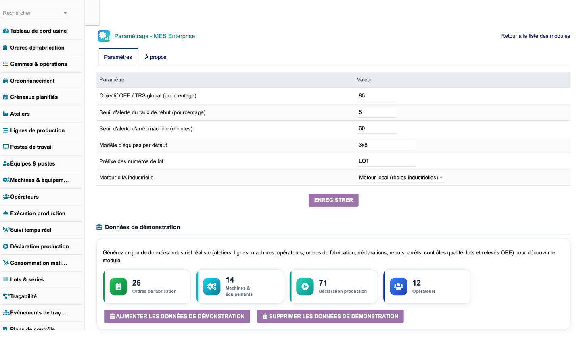Click the Traçabilité diagram icon
583x360 pixels.
pyautogui.click(x=6, y=296)
